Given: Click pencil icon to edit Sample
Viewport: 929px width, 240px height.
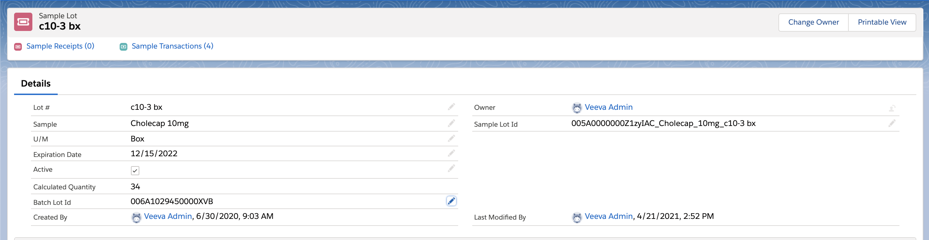Looking at the screenshot, I should click(x=451, y=124).
